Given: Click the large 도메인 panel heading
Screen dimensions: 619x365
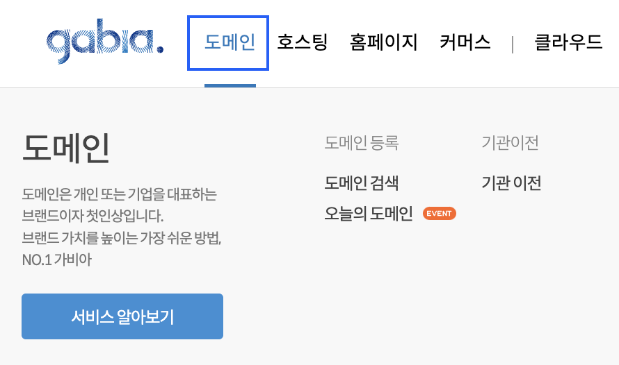Looking at the screenshot, I should [65, 148].
